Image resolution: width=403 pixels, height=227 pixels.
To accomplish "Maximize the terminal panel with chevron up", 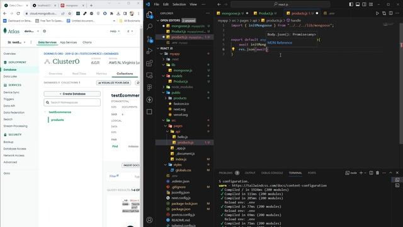I will [390, 173].
